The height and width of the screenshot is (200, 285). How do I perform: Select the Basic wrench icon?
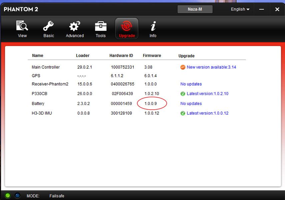pyautogui.click(x=48, y=26)
